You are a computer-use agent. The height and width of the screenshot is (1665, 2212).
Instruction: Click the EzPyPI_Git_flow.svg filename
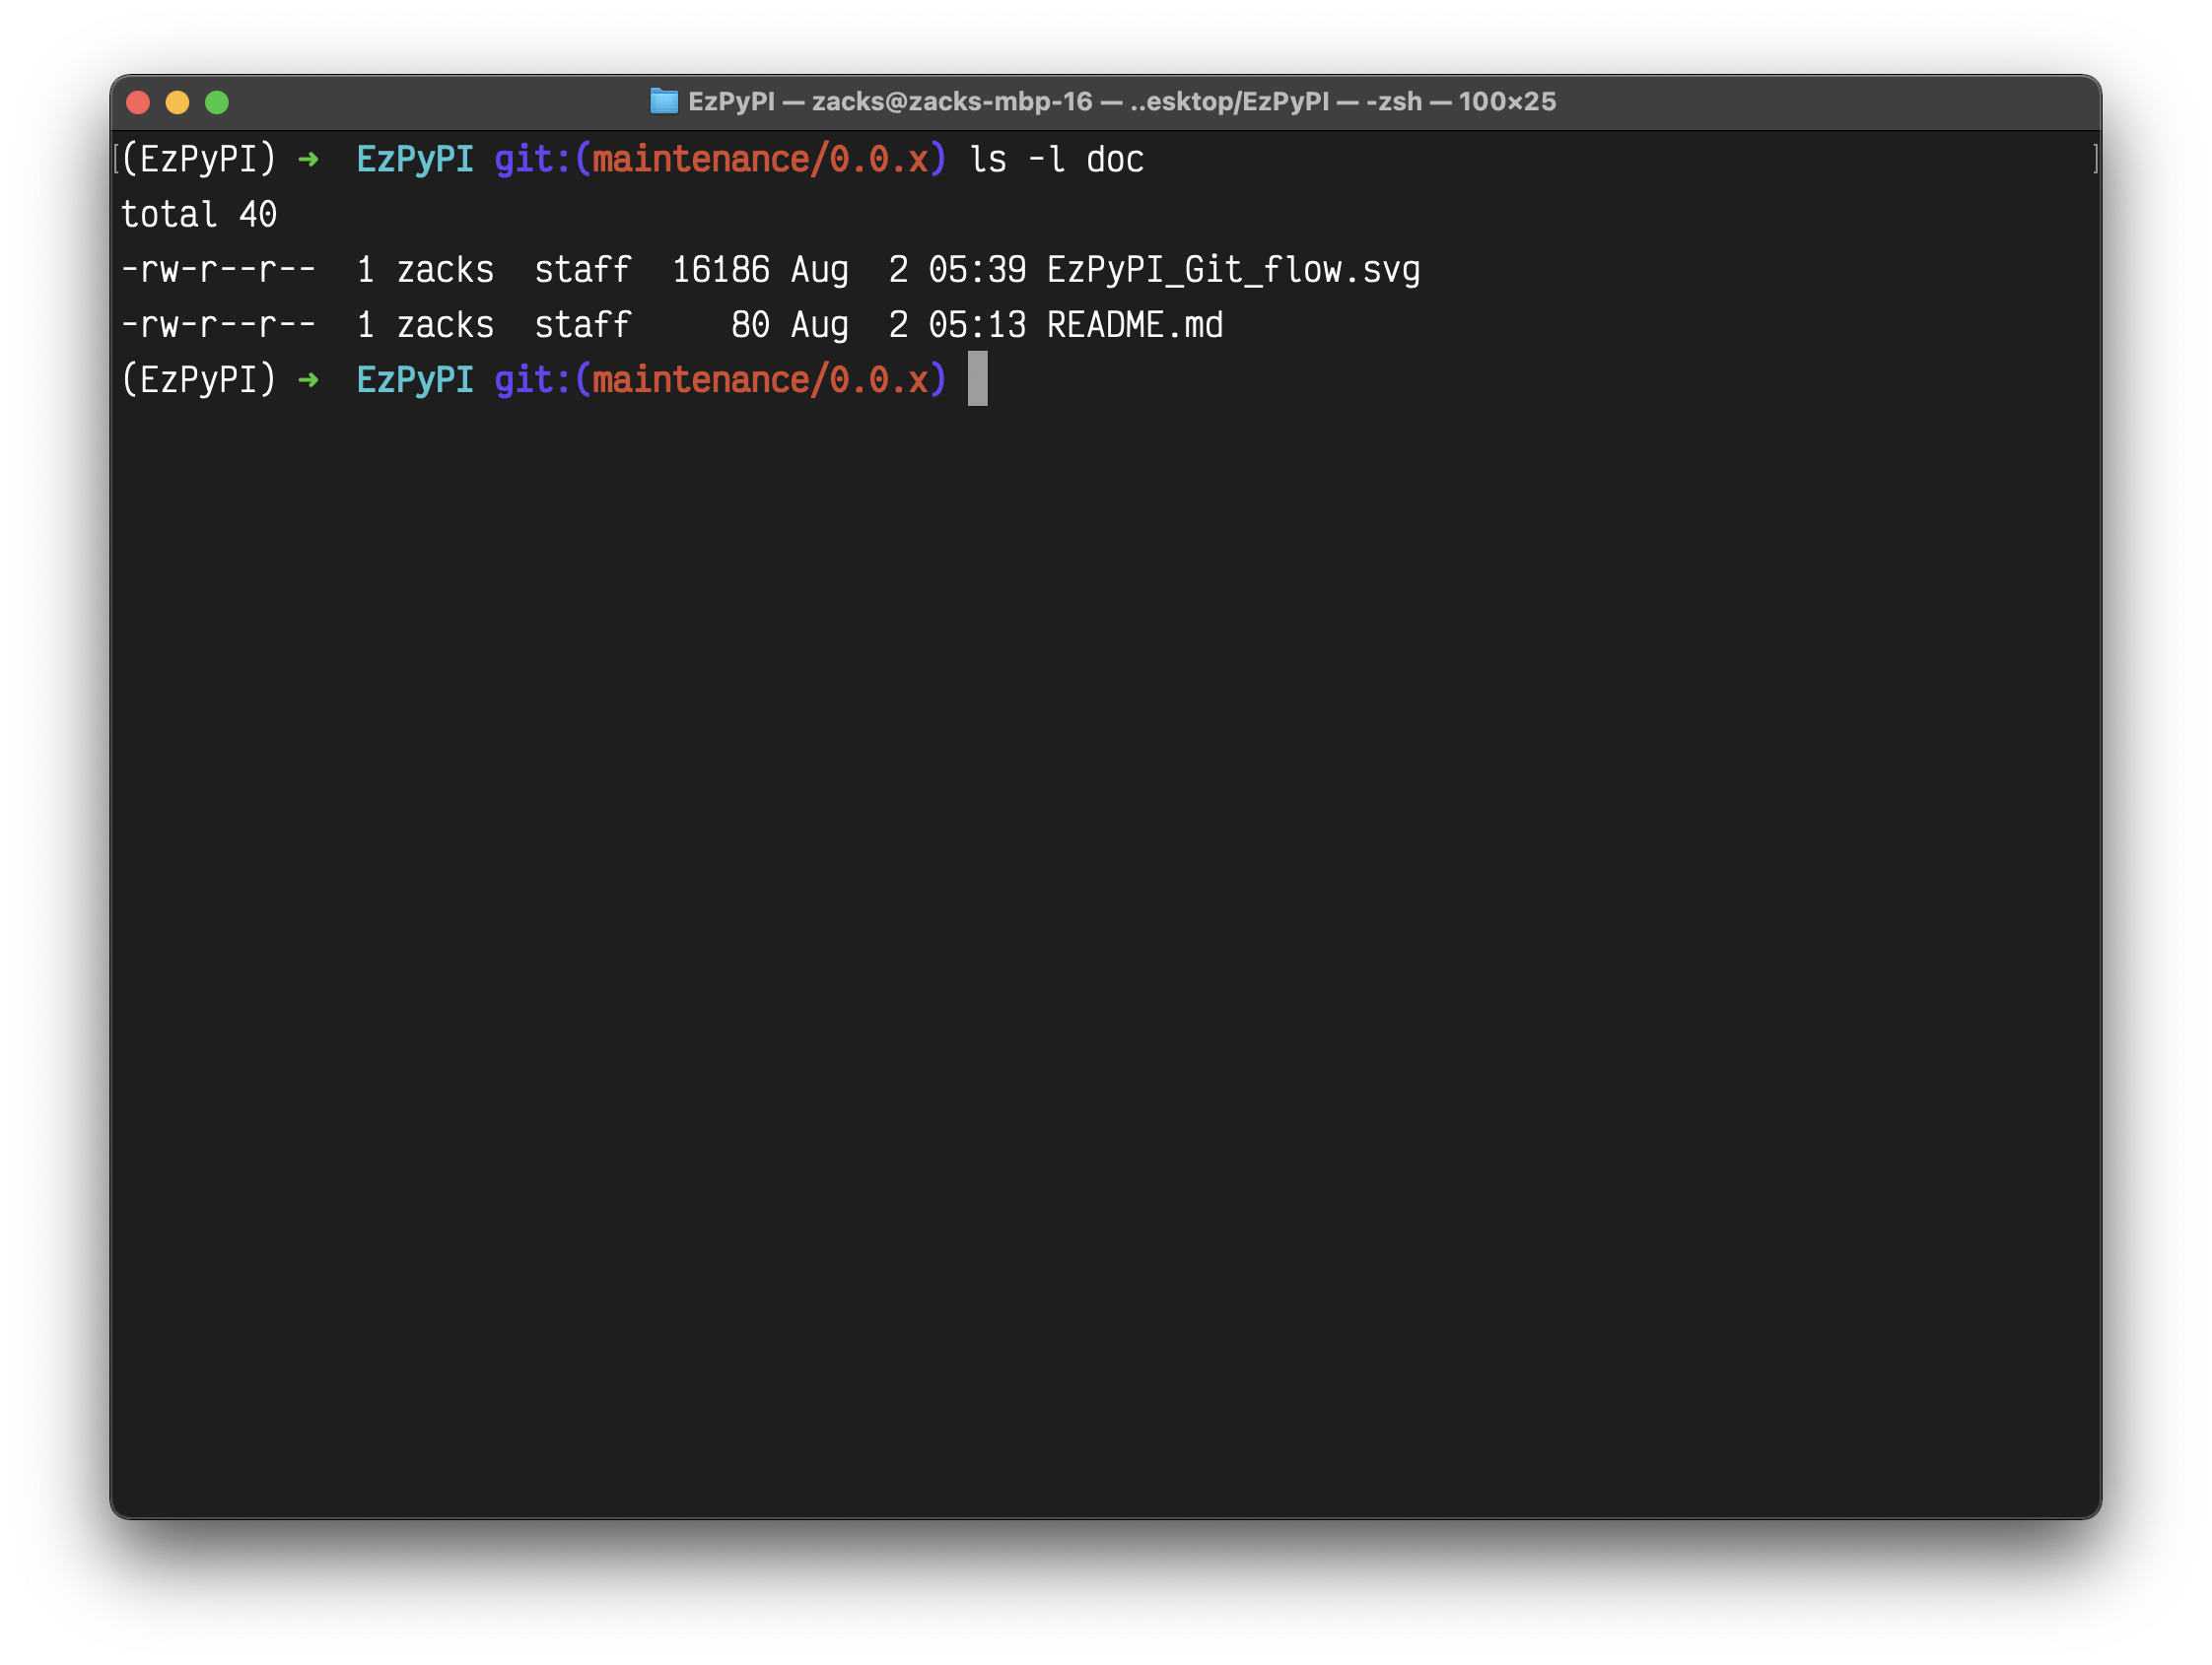(1233, 270)
